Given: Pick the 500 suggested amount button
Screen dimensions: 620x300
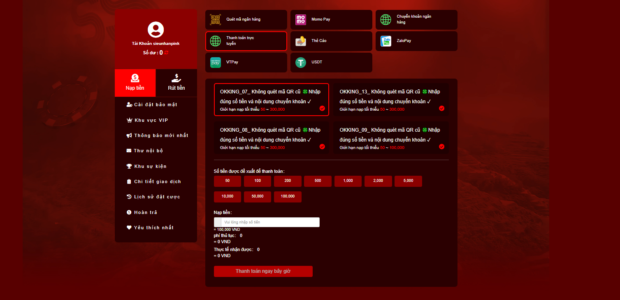Looking at the screenshot, I should [x=318, y=181].
